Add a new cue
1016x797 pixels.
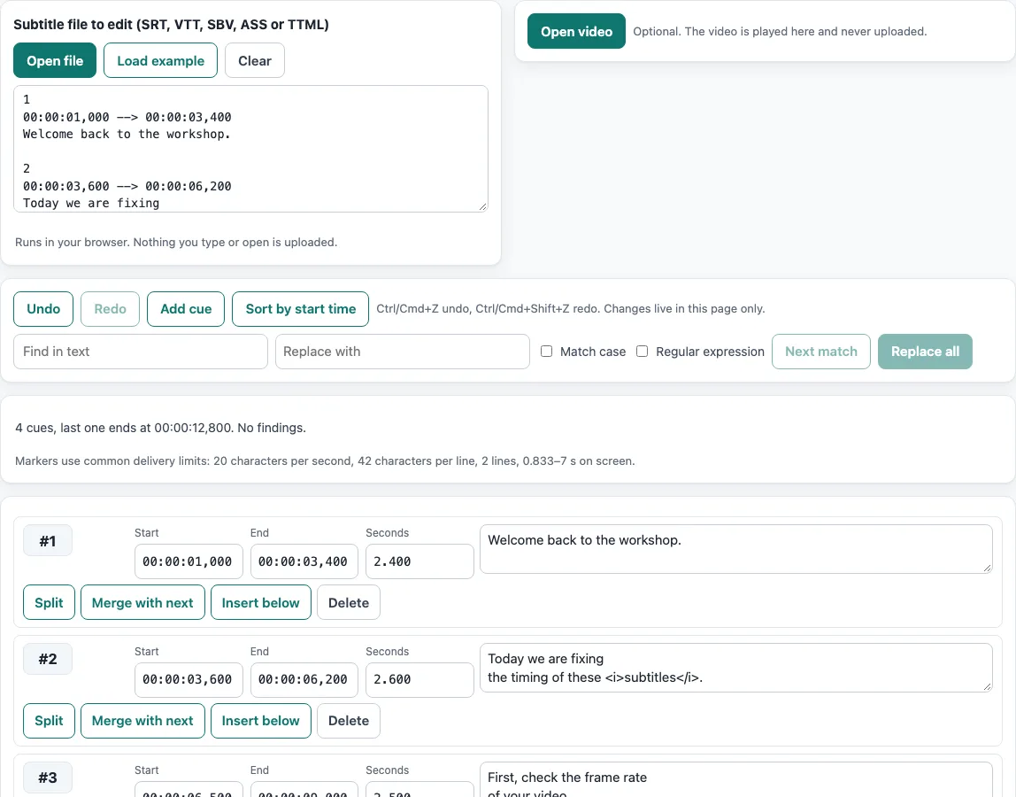186,309
